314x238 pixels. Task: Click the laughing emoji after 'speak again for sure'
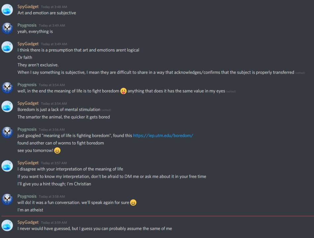point(133,202)
